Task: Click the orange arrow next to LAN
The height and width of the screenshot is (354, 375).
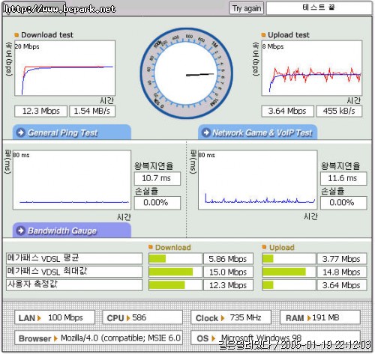Action: pos(39,318)
